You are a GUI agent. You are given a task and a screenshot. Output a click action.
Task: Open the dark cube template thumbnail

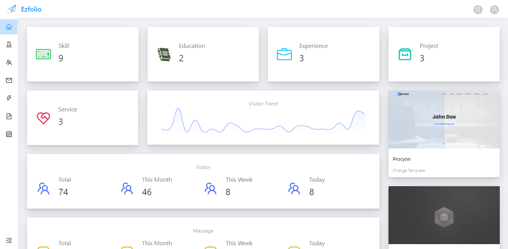point(444,215)
